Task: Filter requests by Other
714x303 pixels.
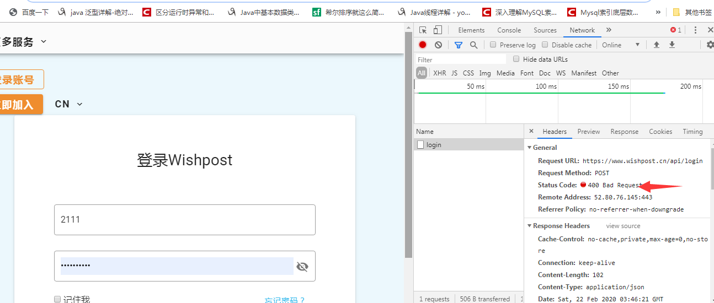Action: coord(610,73)
